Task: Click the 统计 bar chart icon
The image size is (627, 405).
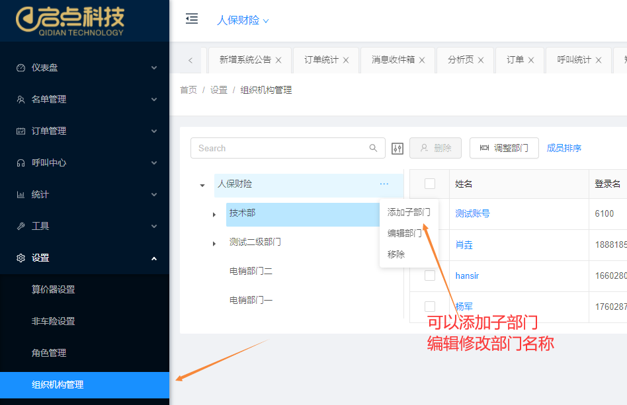Action: pyautogui.click(x=21, y=194)
